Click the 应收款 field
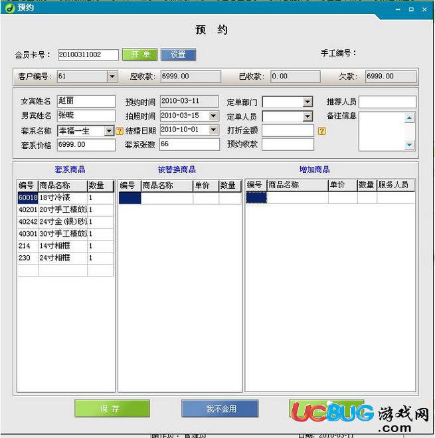 (191, 76)
